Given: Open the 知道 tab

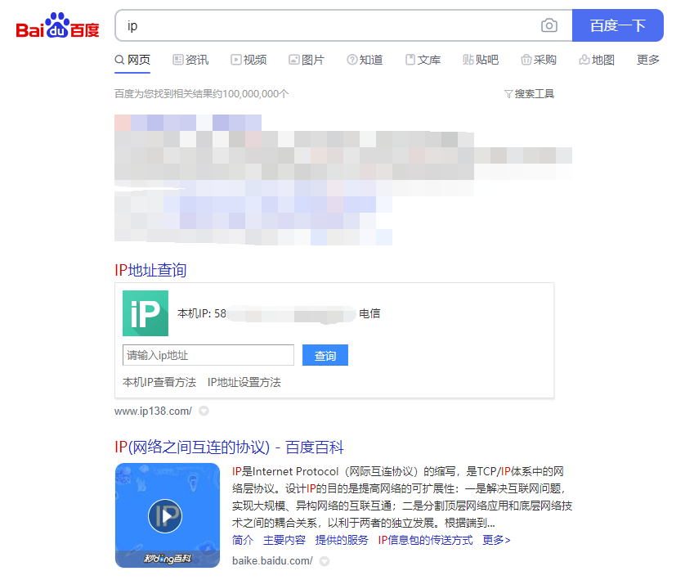Looking at the screenshot, I should click(365, 60).
